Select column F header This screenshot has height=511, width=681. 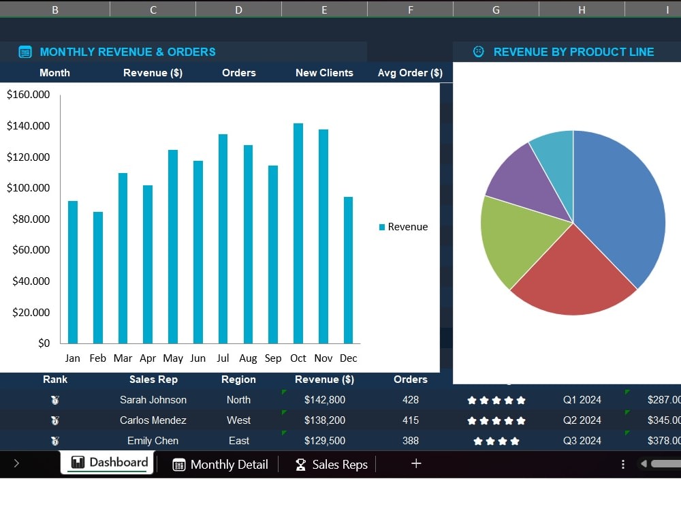click(x=410, y=10)
